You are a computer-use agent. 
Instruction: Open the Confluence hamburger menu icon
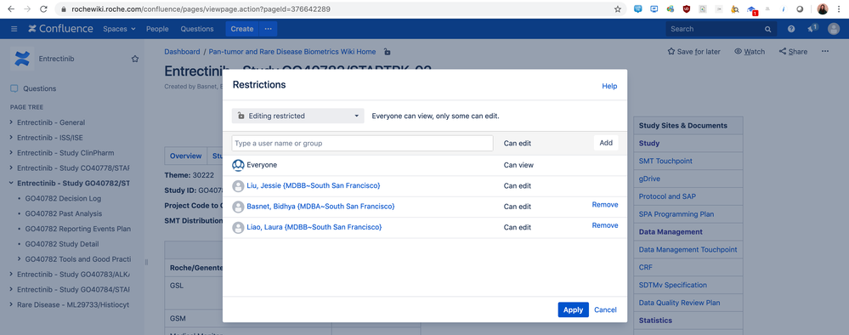tap(14, 29)
